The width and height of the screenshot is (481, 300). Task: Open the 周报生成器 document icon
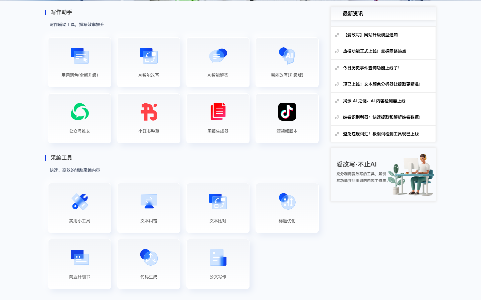point(218,112)
